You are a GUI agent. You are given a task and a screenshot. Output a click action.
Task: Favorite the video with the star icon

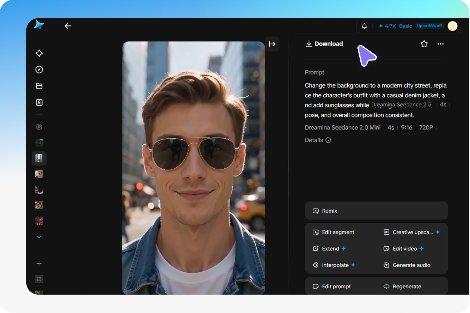pyautogui.click(x=424, y=44)
